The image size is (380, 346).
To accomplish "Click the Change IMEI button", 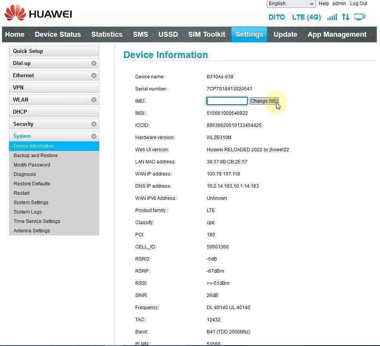I will coord(264,101).
